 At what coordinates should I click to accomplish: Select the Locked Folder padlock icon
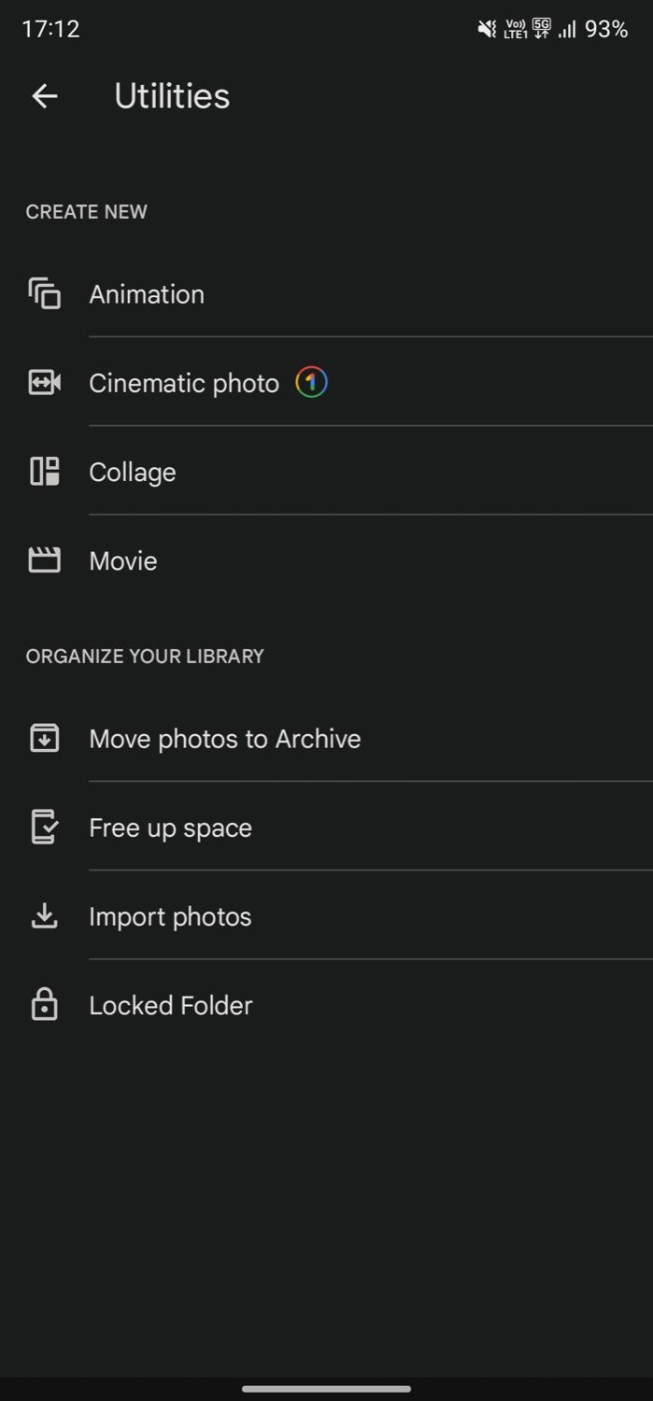tap(44, 1005)
